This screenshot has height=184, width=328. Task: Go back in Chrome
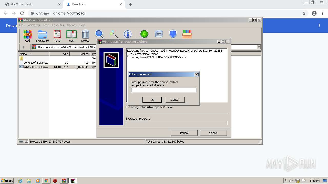6,13
